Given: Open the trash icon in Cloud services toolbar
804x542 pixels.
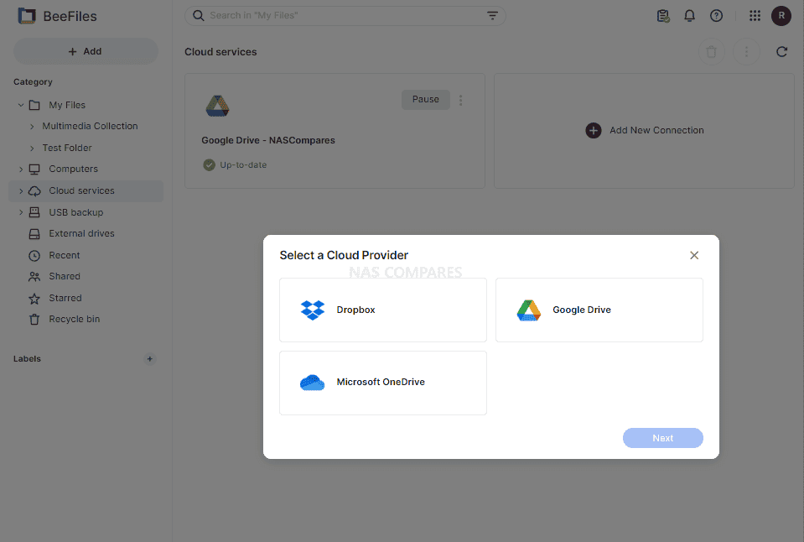Looking at the screenshot, I should (712, 51).
